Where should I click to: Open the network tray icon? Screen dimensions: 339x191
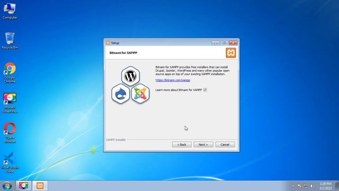click(306, 186)
